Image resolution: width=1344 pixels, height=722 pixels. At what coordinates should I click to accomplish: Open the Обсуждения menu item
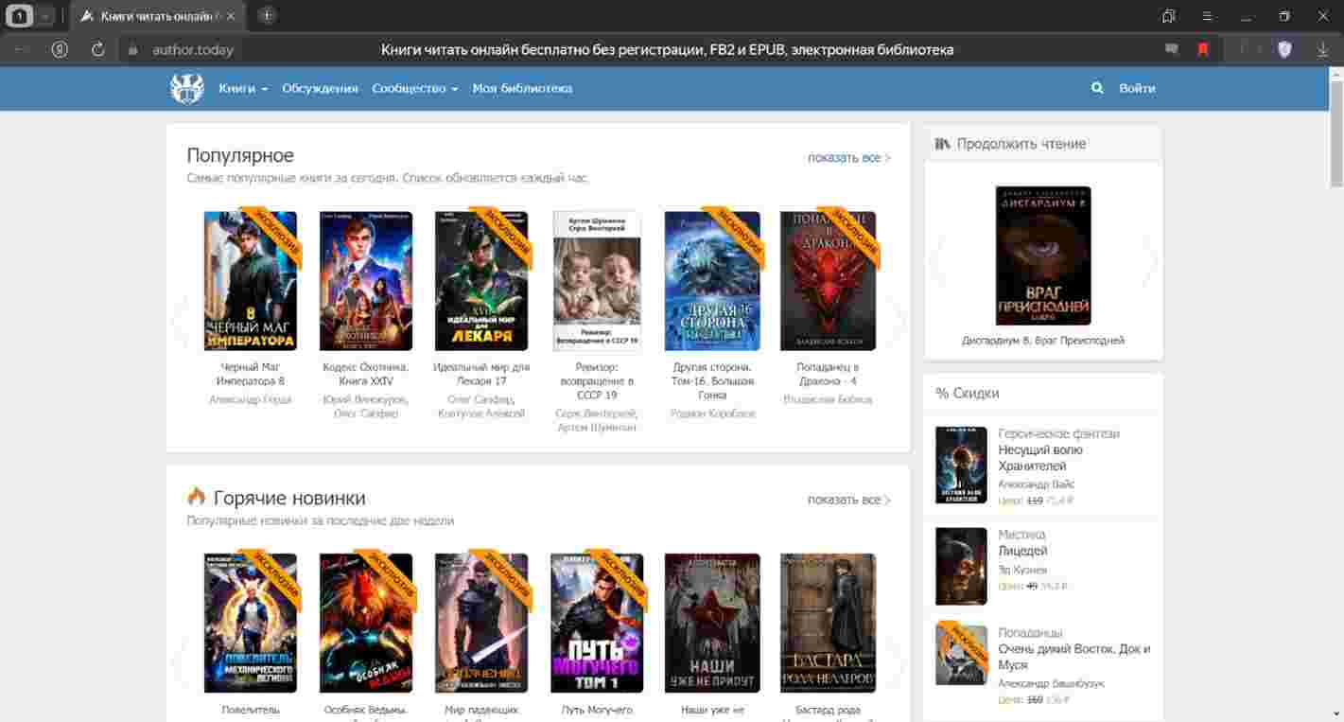coord(320,88)
